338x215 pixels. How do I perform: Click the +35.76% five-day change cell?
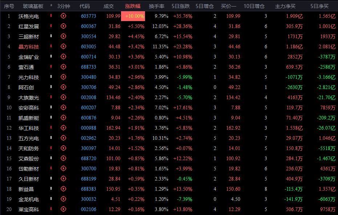183,16
